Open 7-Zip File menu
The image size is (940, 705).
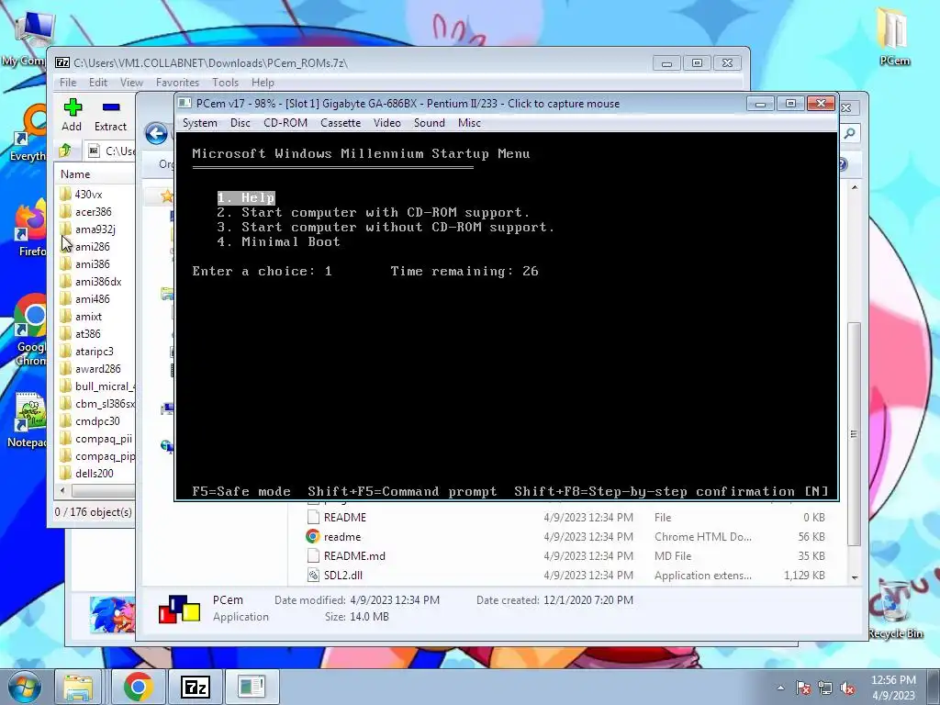click(68, 82)
